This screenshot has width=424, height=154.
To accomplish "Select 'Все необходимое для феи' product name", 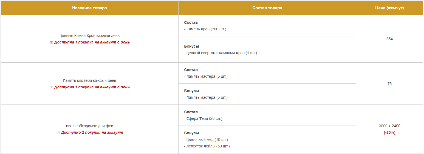I will (89, 126).
